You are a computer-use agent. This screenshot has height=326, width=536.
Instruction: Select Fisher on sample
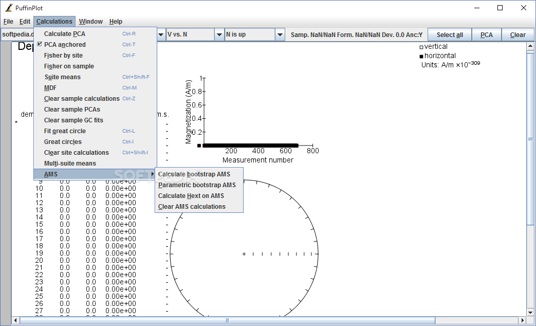(x=96, y=66)
